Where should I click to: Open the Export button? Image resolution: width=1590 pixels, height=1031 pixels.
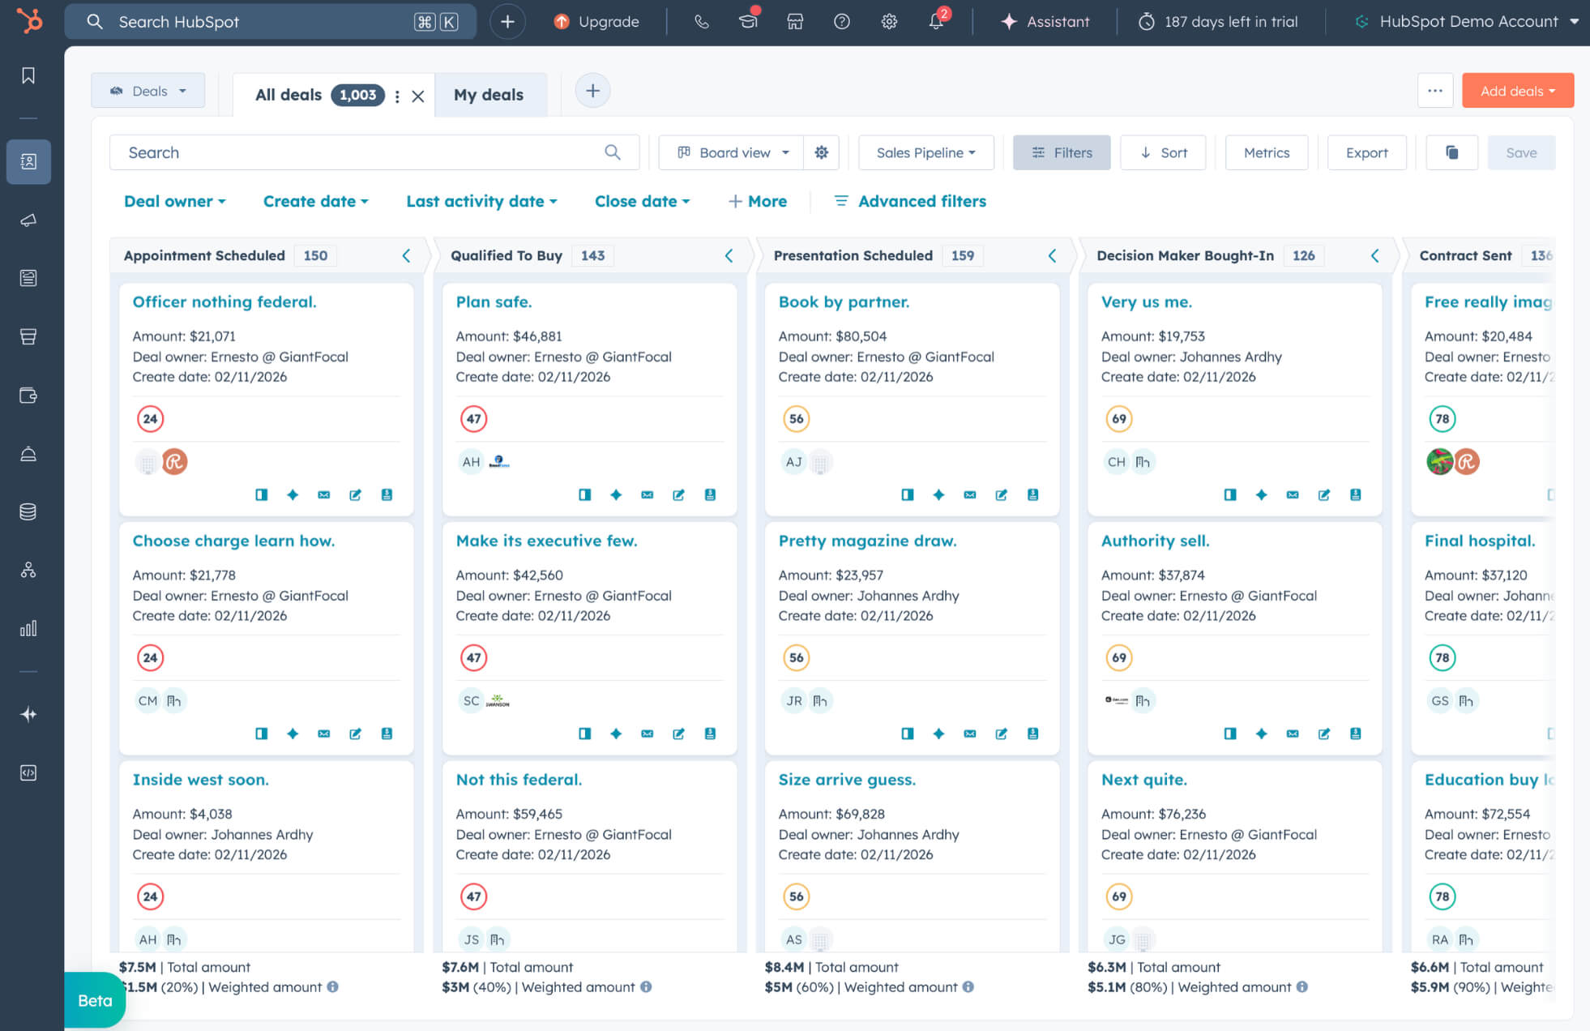1366,152
